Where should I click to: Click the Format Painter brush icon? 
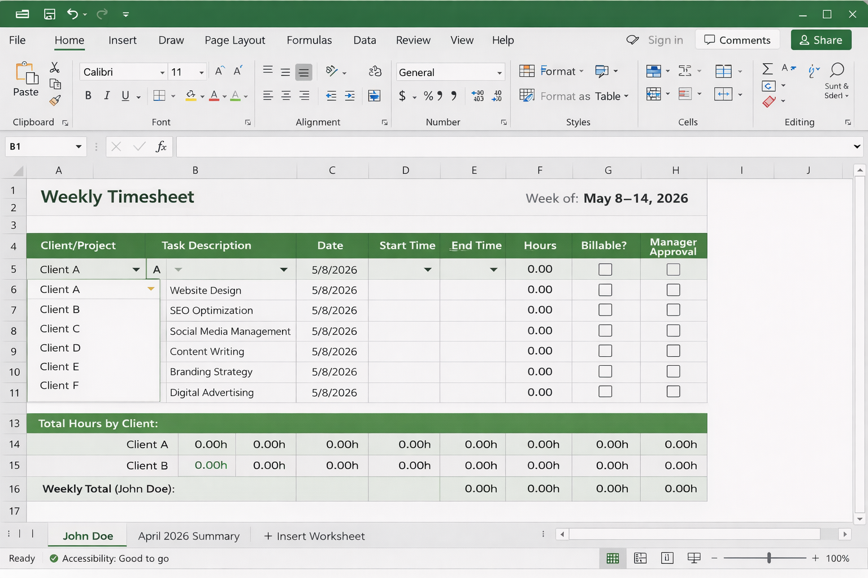(x=55, y=101)
